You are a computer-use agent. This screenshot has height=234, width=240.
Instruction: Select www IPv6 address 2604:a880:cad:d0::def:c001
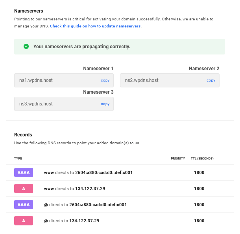click(104, 172)
